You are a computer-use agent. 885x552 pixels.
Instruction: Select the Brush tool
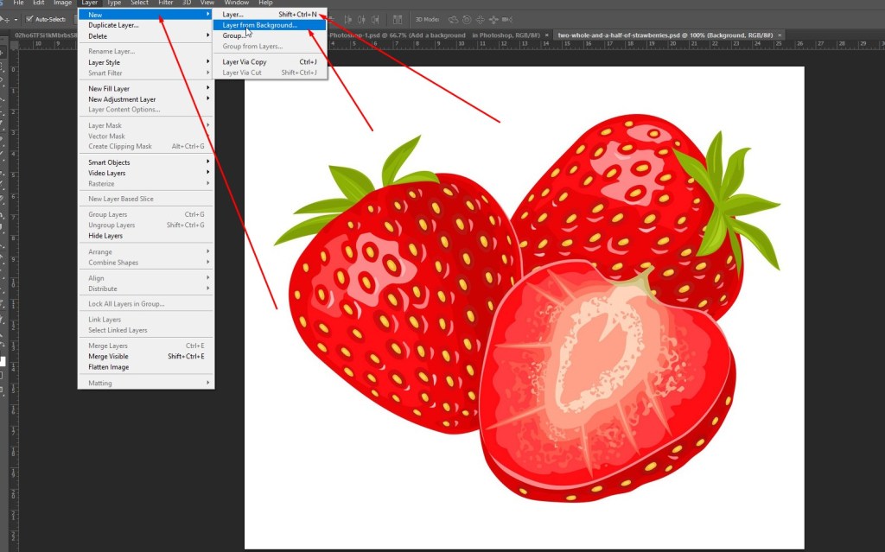pos(6,152)
